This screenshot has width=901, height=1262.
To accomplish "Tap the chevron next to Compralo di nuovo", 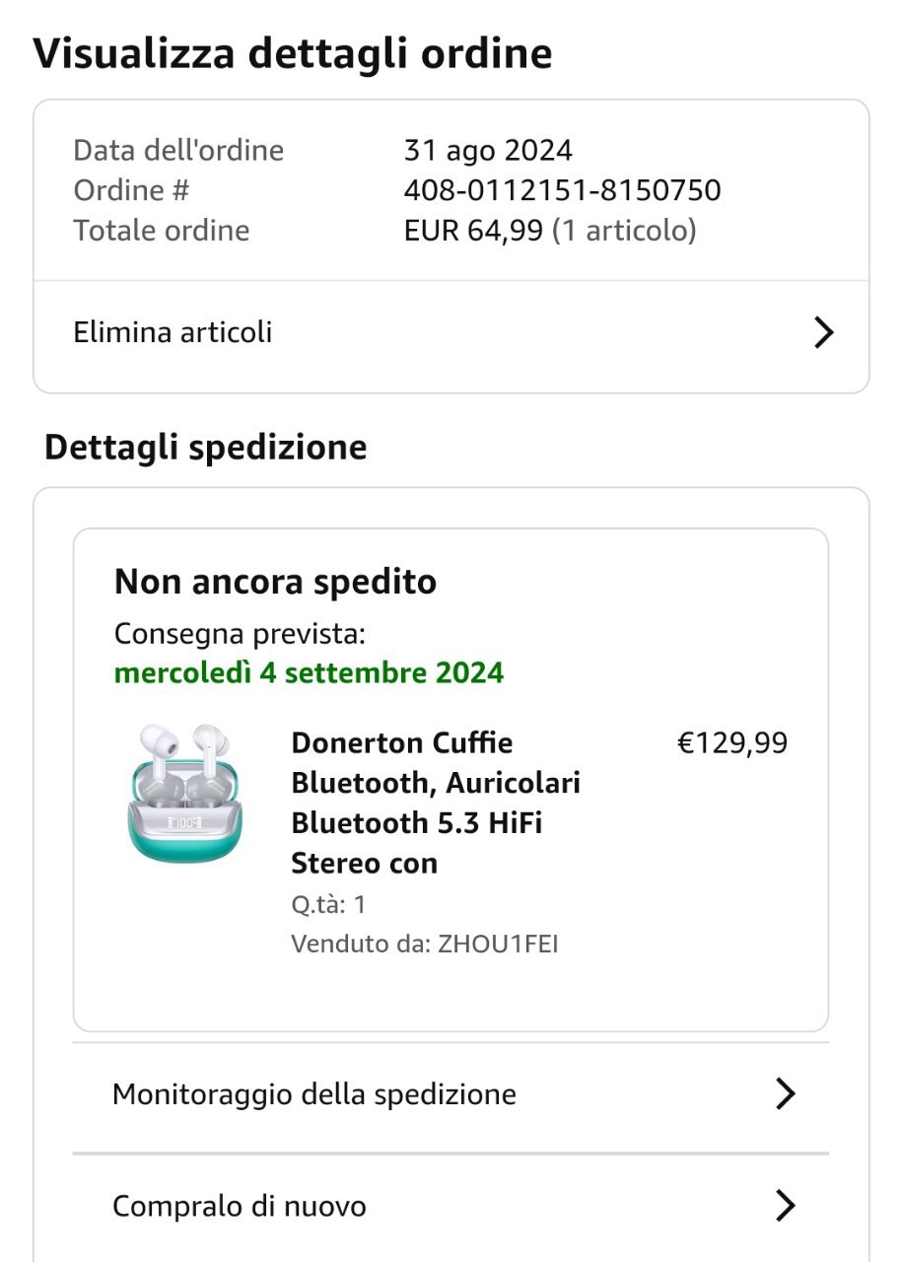I will pos(785,1205).
